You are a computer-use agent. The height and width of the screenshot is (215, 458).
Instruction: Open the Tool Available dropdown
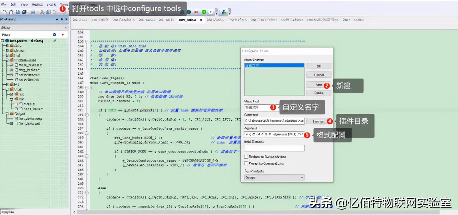[274, 177]
